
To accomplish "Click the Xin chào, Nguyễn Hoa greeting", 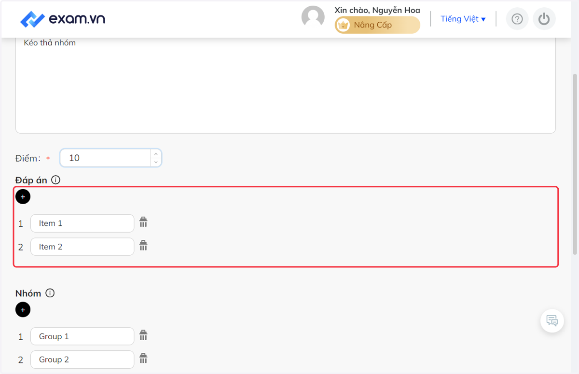I will [377, 10].
